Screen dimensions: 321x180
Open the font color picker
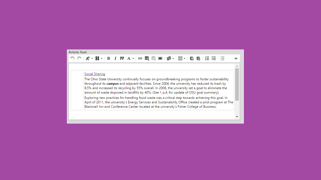coord(130,58)
